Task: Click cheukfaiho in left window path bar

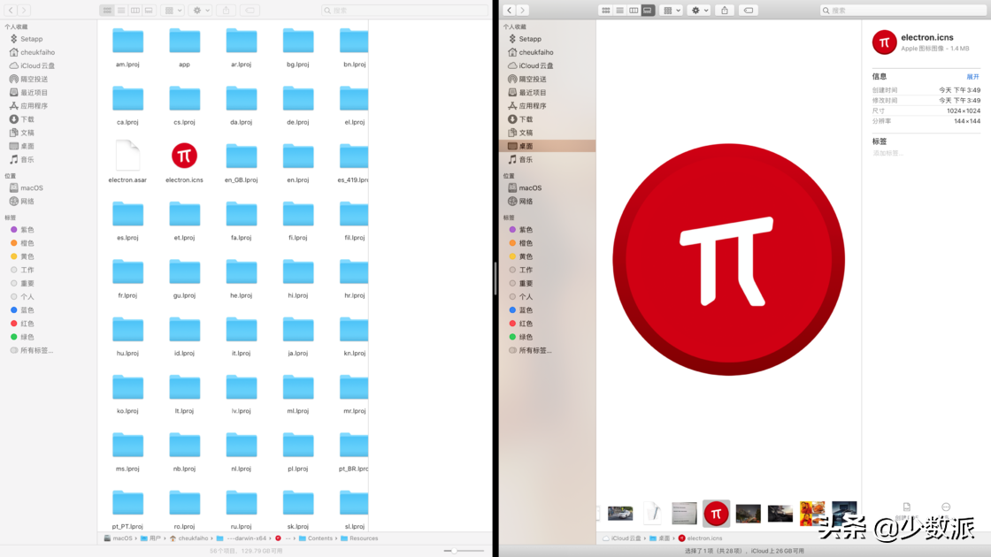Action: click(x=188, y=538)
